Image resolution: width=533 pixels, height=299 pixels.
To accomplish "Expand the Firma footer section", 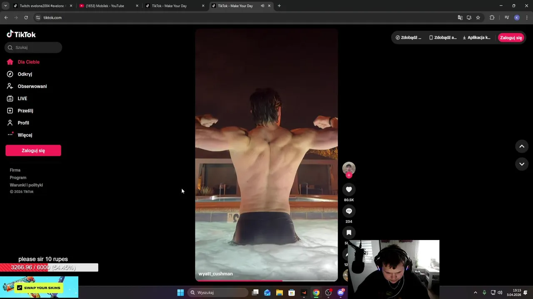I will point(15,170).
